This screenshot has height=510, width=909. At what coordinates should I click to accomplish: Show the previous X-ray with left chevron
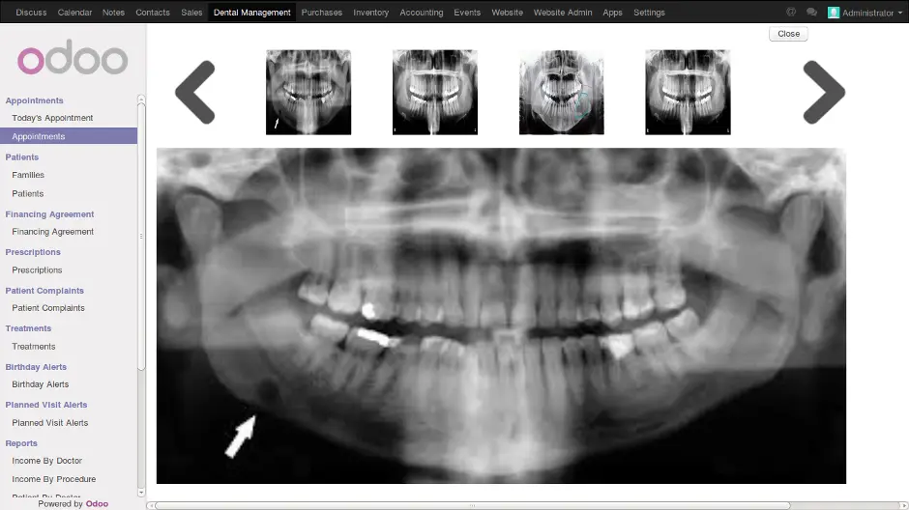[x=195, y=92]
